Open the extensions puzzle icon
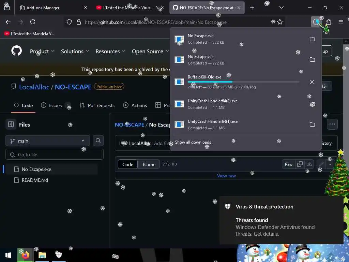349x262 pixels. coord(329,22)
